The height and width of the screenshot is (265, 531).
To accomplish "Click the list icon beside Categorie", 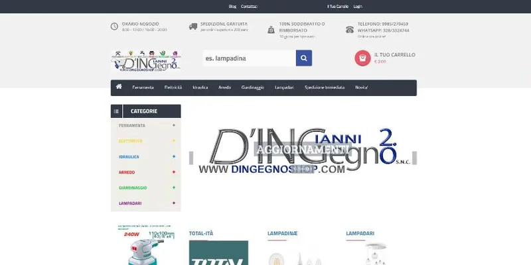I will click(116, 111).
